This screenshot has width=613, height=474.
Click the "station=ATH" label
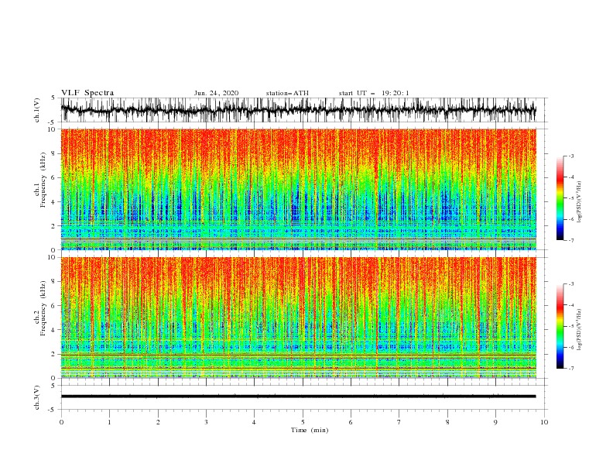pos(287,93)
